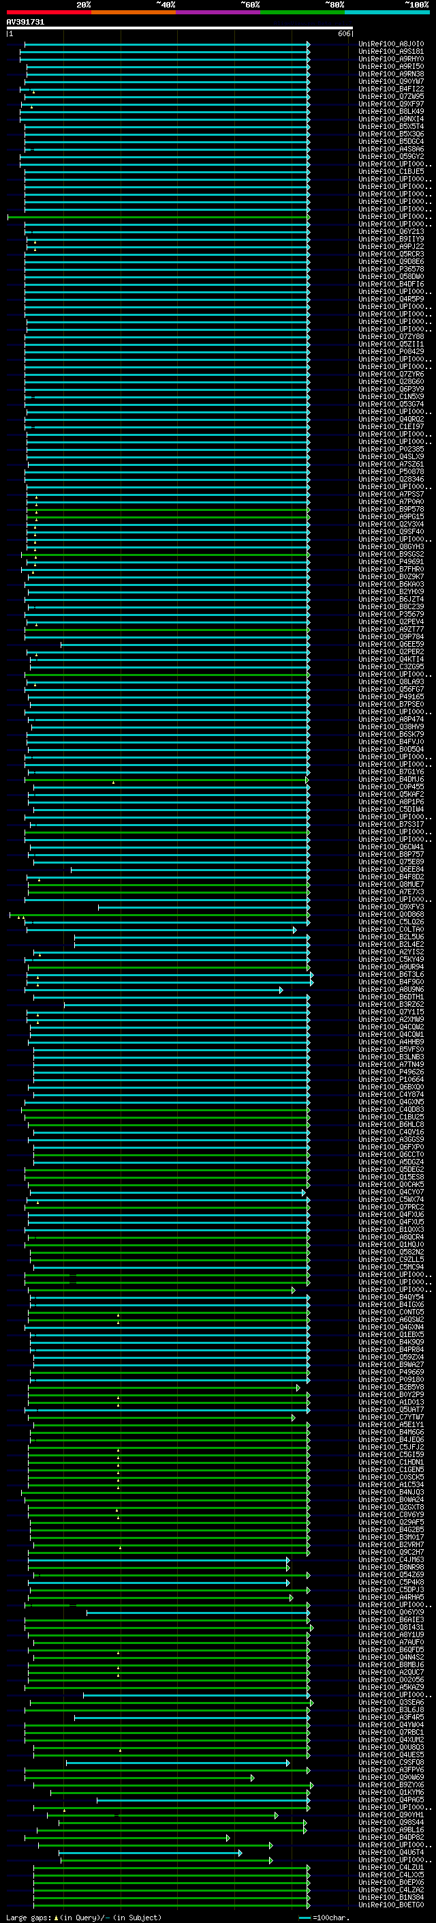The height and width of the screenshot is (1923, 436).
Task: Click the 'Large gaps' legend text
Action: (29, 1917)
